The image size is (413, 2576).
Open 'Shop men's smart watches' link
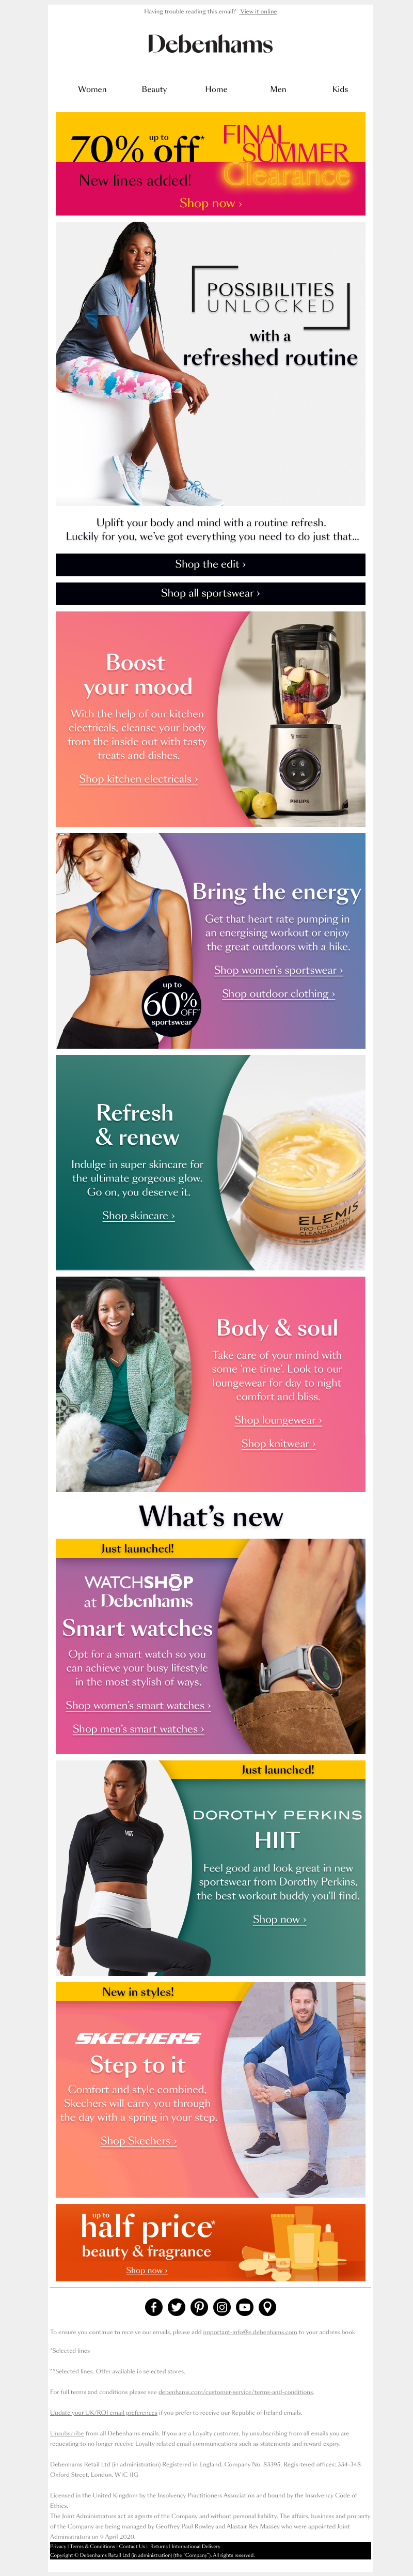[138, 1729]
